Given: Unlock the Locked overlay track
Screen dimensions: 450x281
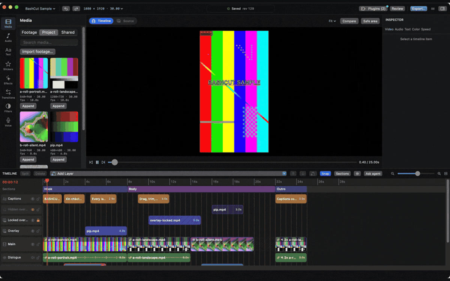Looking at the screenshot, I should pos(38,220).
